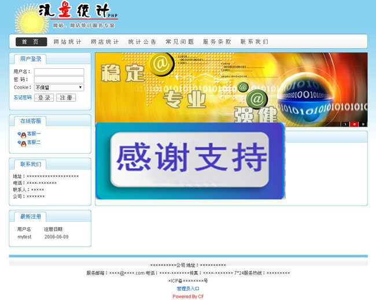
Task: Expand the Cookie 不保留 dropdown
Action: pyautogui.click(x=59, y=87)
